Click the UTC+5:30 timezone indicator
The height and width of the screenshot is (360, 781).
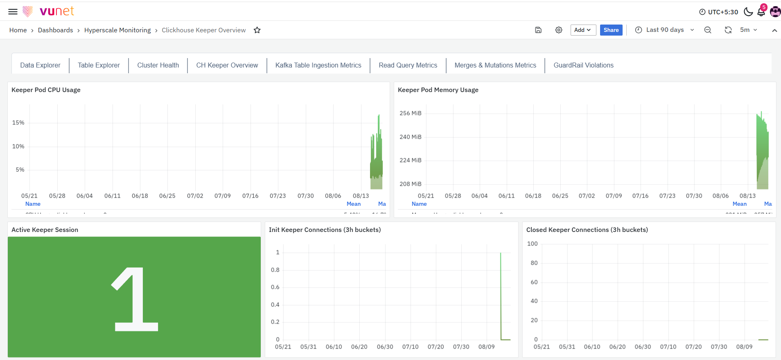719,12
